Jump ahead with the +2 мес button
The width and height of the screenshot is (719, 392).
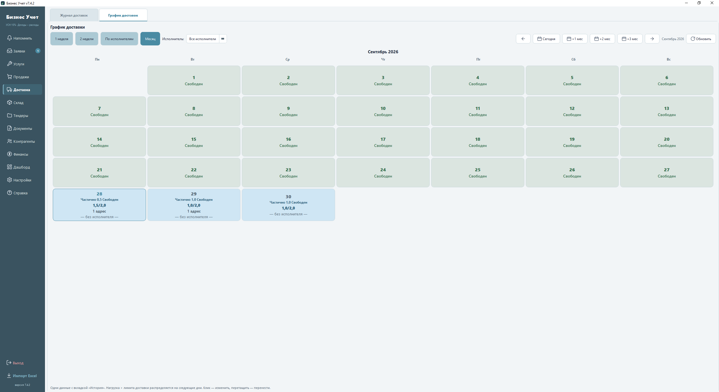[x=602, y=39]
